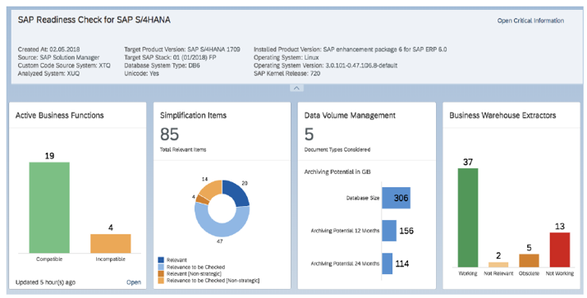Select Archiving Potential 12 Months bar
The width and height of the screenshot is (587, 298).
[x=389, y=231]
